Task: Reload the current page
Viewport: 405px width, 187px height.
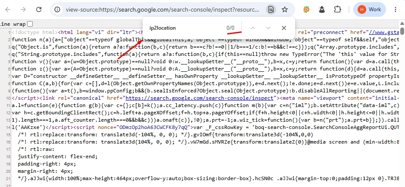Action: (39, 9)
